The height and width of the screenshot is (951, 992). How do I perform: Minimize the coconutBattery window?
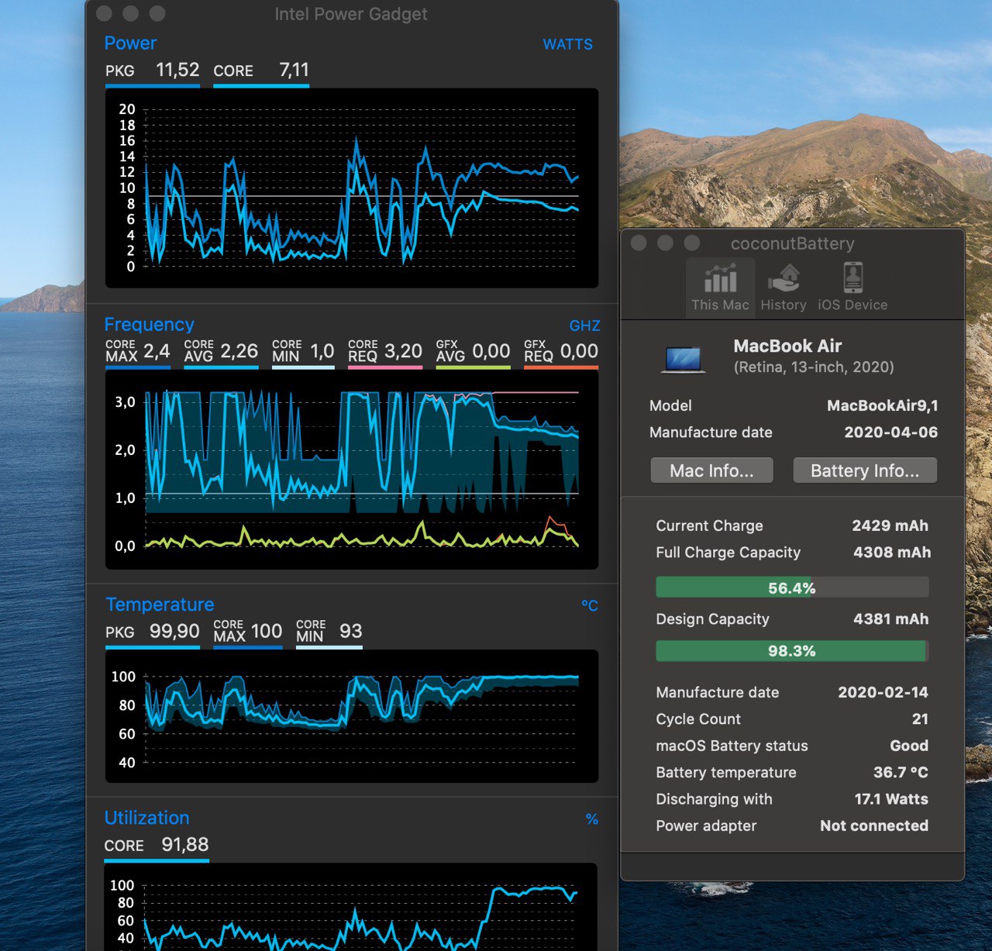[x=665, y=243]
